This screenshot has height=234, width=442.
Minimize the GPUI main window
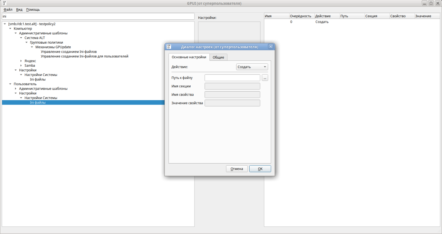424,3
